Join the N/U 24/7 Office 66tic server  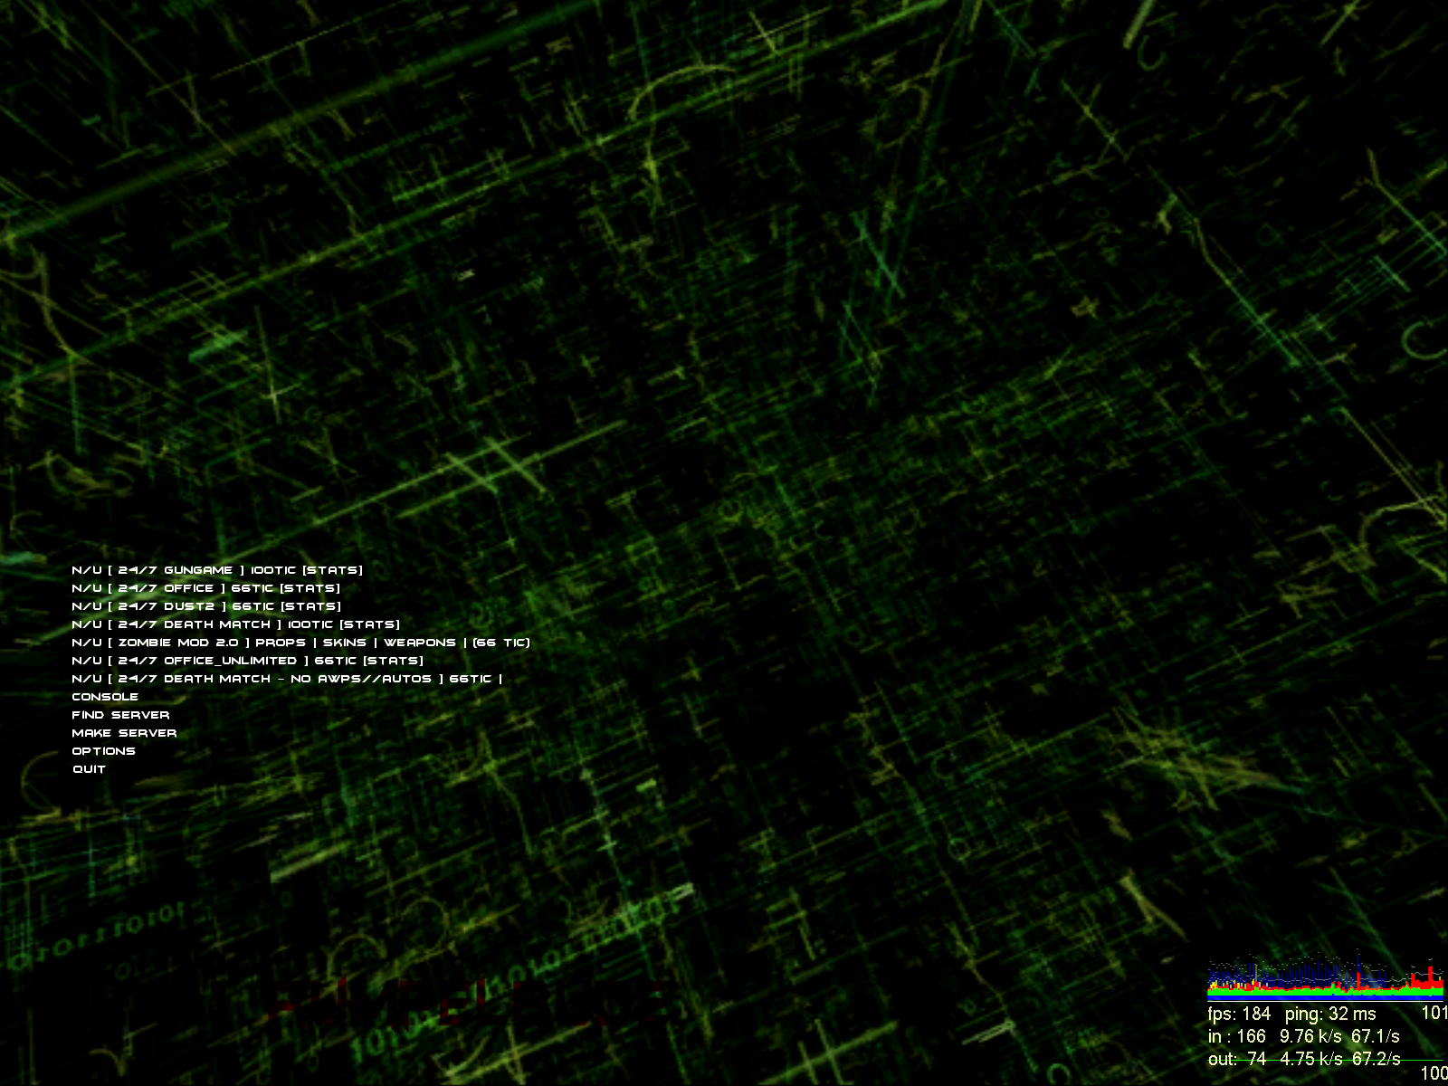point(206,588)
